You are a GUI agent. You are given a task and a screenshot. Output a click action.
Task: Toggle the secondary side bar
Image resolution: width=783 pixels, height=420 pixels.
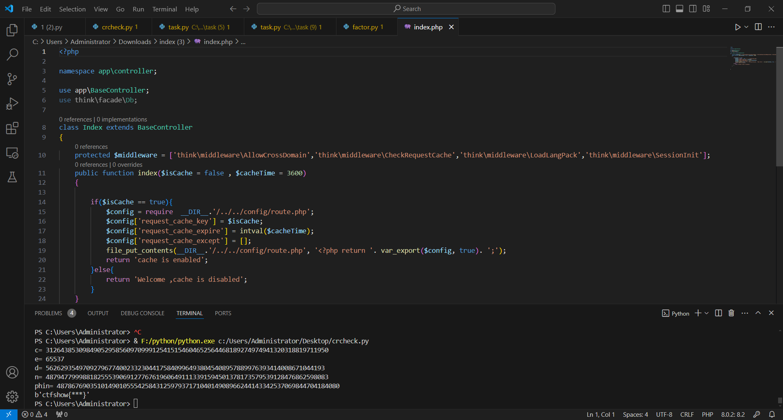pyautogui.click(x=693, y=9)
